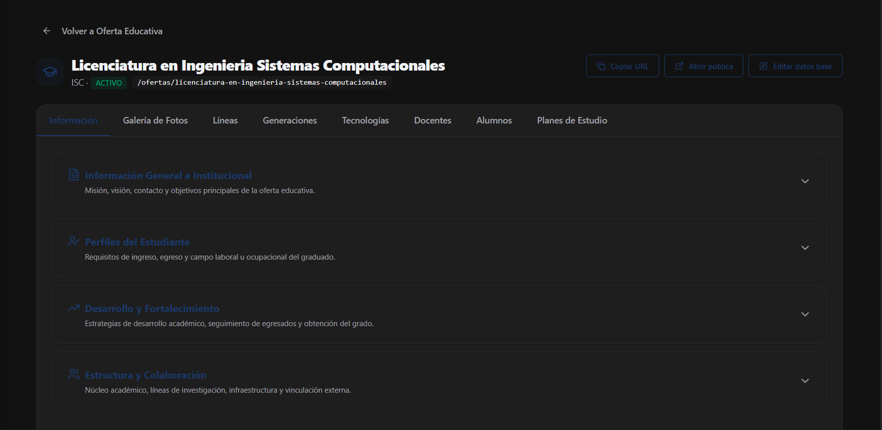The height and width of the screenshot is (430, 882).
Task: Click the copy icon in Copiar URL
Action: point(601,66)
